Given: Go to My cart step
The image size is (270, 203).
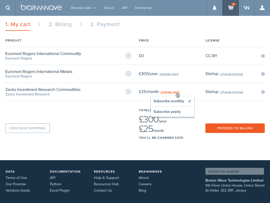Looking at the screenshot, I should pyautogui.click(x=18, y=25).
